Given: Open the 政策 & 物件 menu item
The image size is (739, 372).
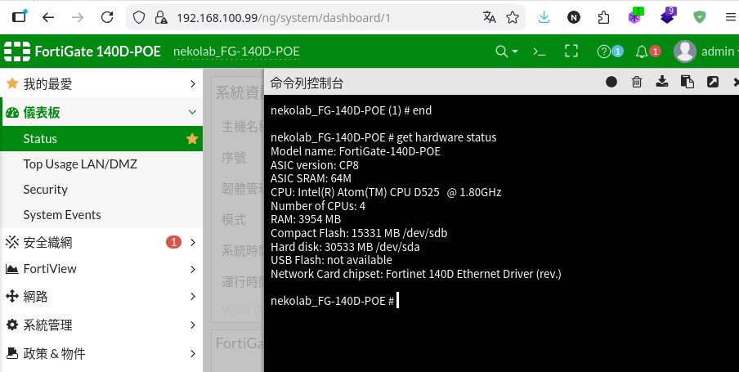Looking at the screenshot, I should coord(101,353).
